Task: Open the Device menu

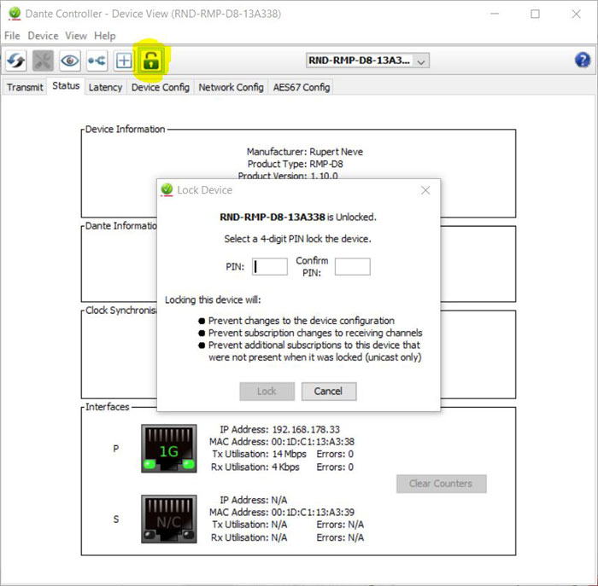Action: click(x=43, y=36)
